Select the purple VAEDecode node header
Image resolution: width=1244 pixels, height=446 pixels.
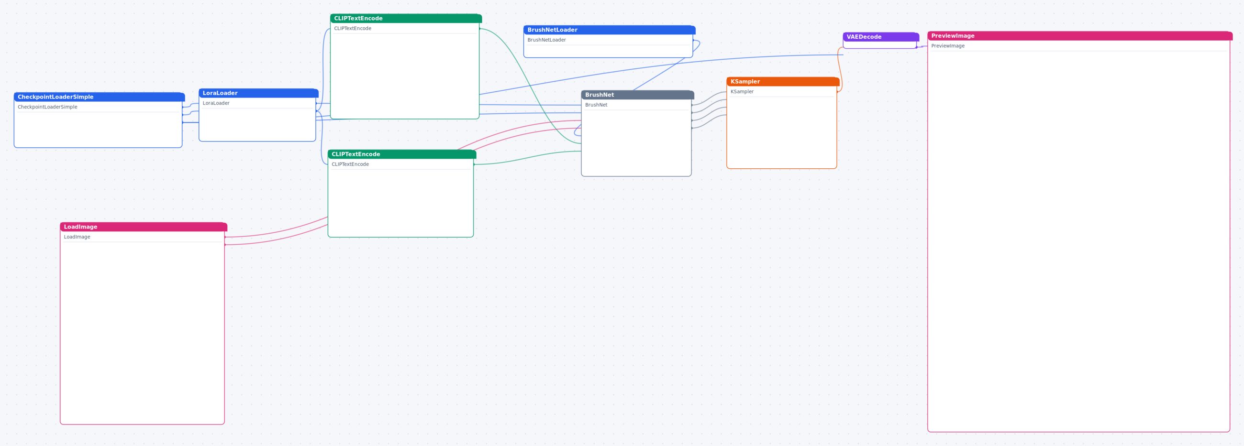pyautogui.click(x=881, y=37)
